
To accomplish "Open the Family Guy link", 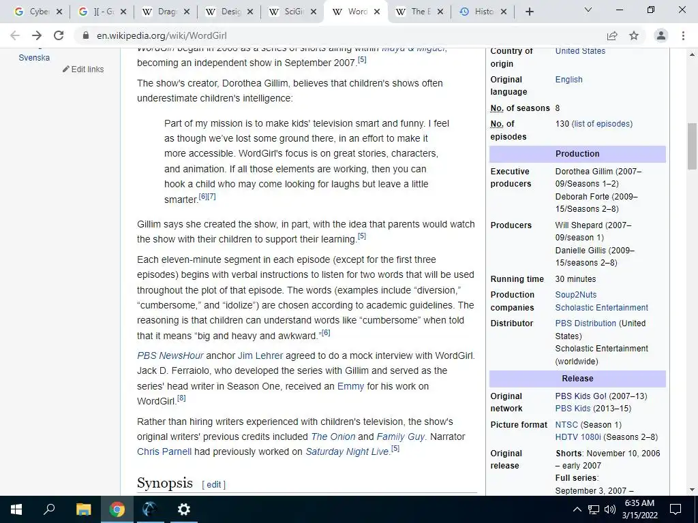I will pyautogui.click(x=401, y=437).
